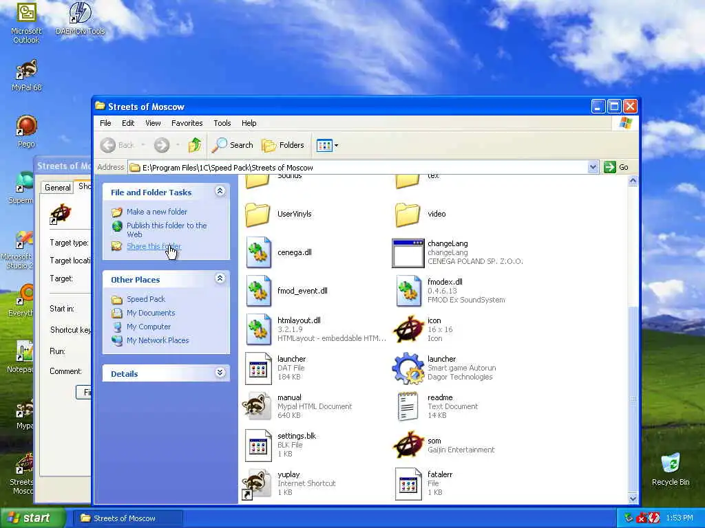Click the Search toolbar button
Image resolution: width=705 pixels, height=528 pixels.
click(x=233, y=145)
